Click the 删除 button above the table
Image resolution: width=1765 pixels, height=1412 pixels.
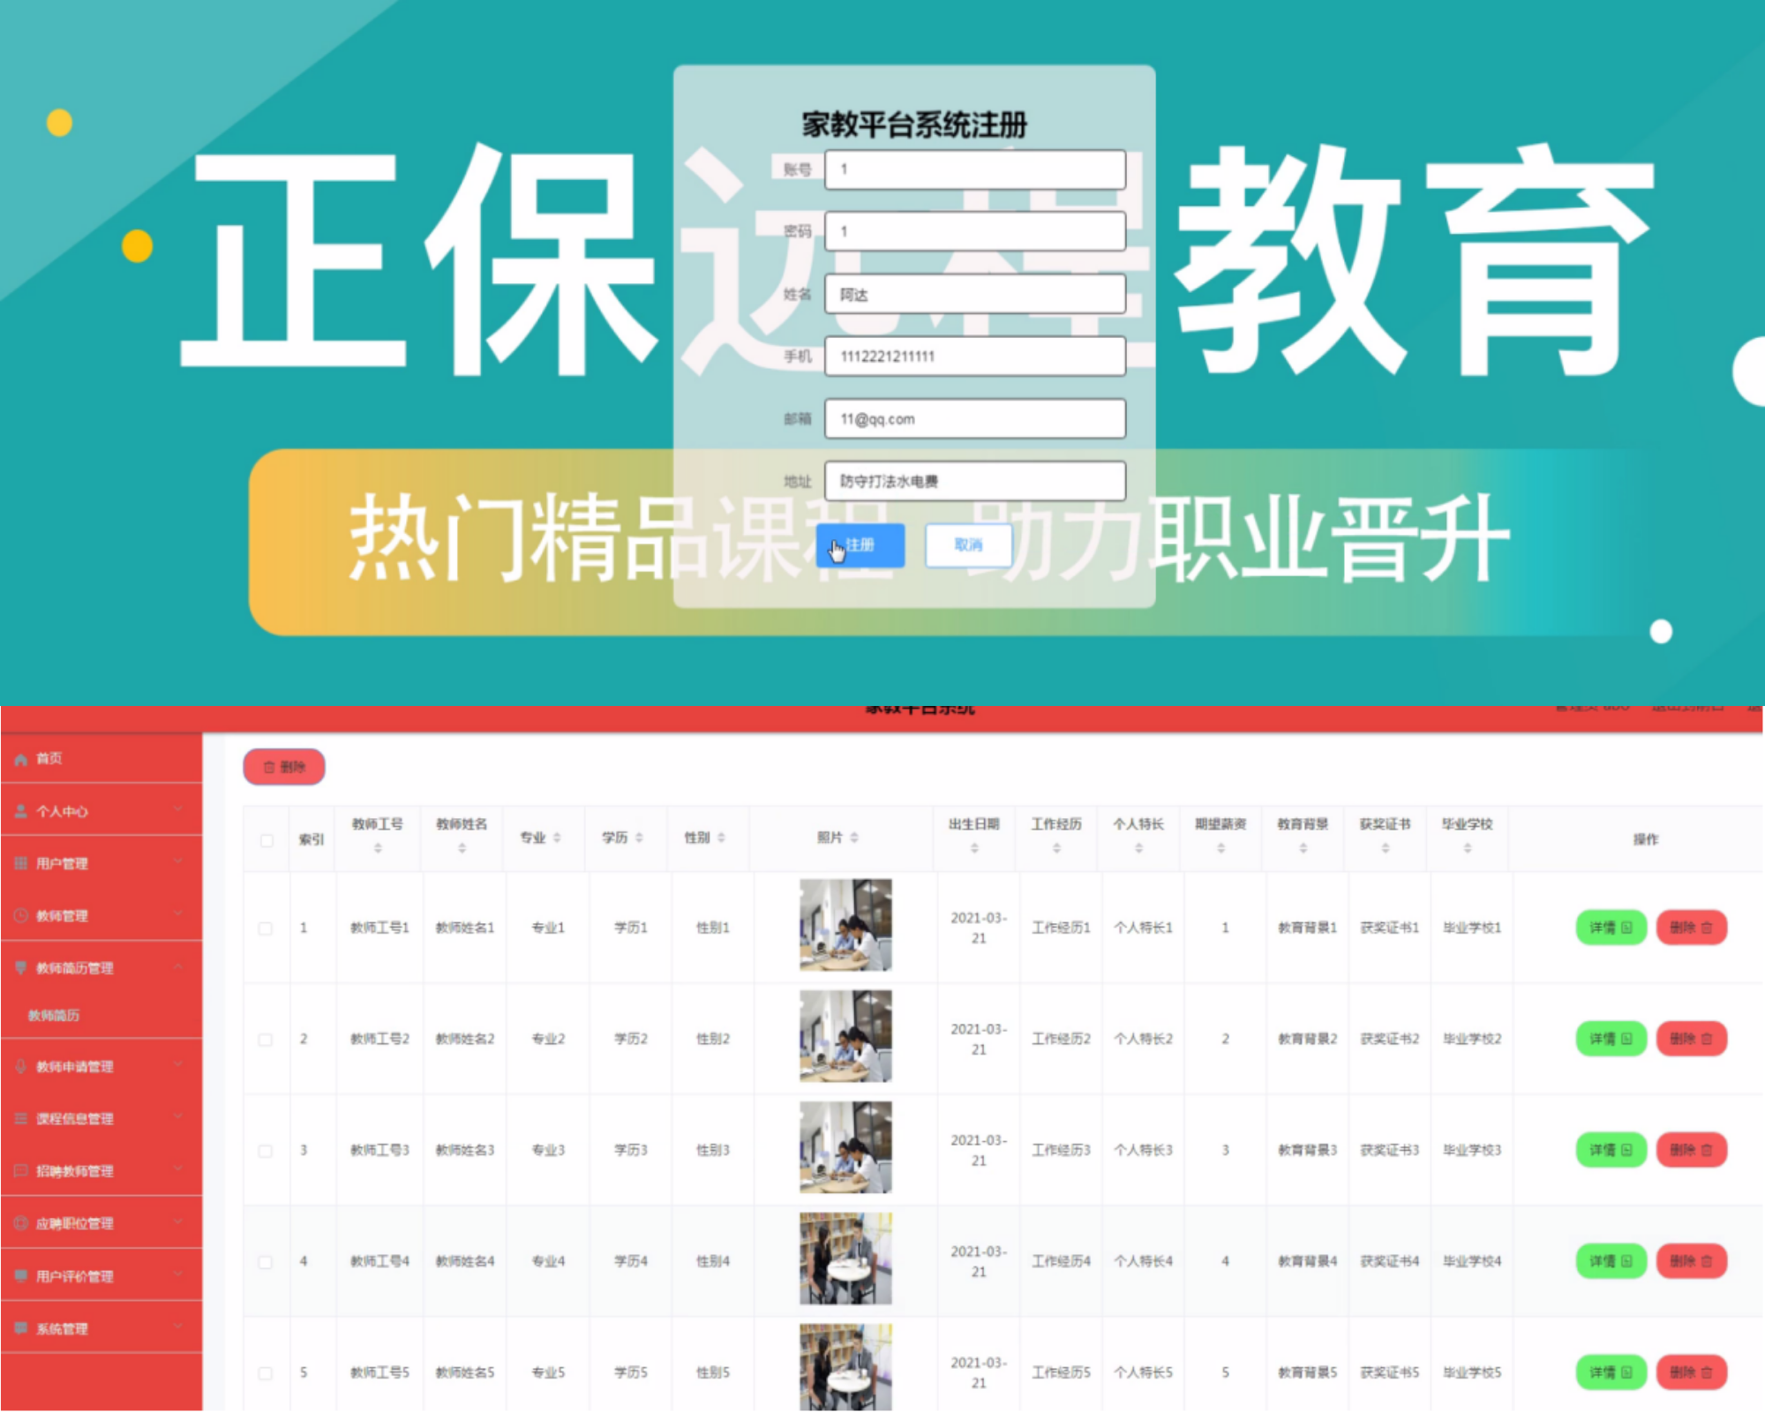(284, 767)
